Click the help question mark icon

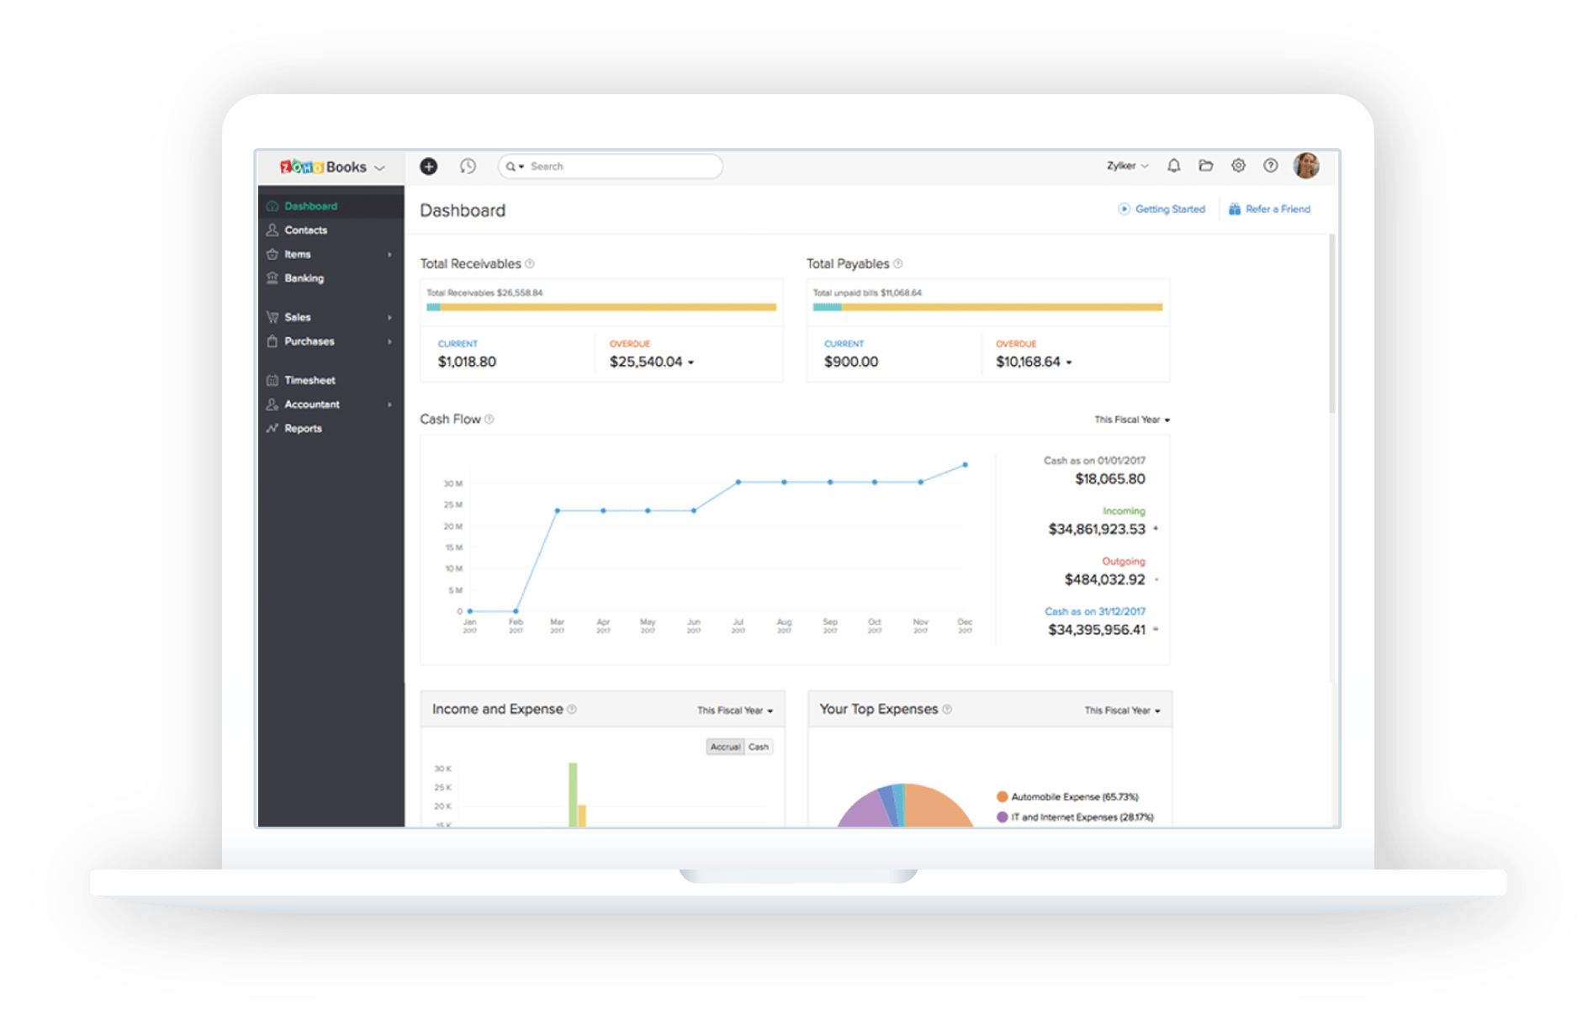pos(1270,166)
